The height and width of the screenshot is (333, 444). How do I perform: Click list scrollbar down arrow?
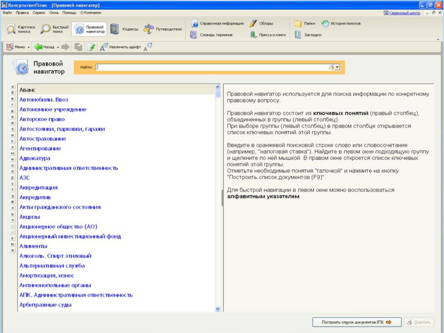click(x=218, y=309)
